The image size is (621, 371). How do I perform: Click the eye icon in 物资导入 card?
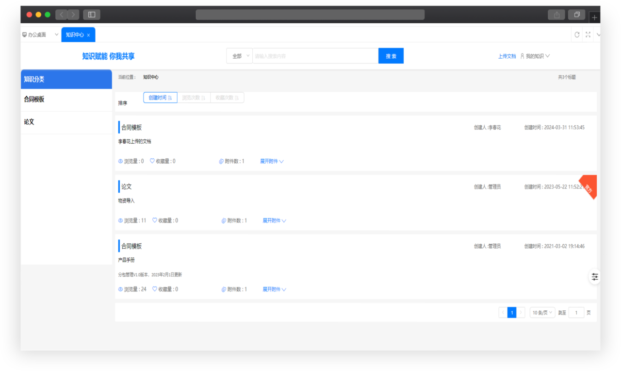(120, 220)
